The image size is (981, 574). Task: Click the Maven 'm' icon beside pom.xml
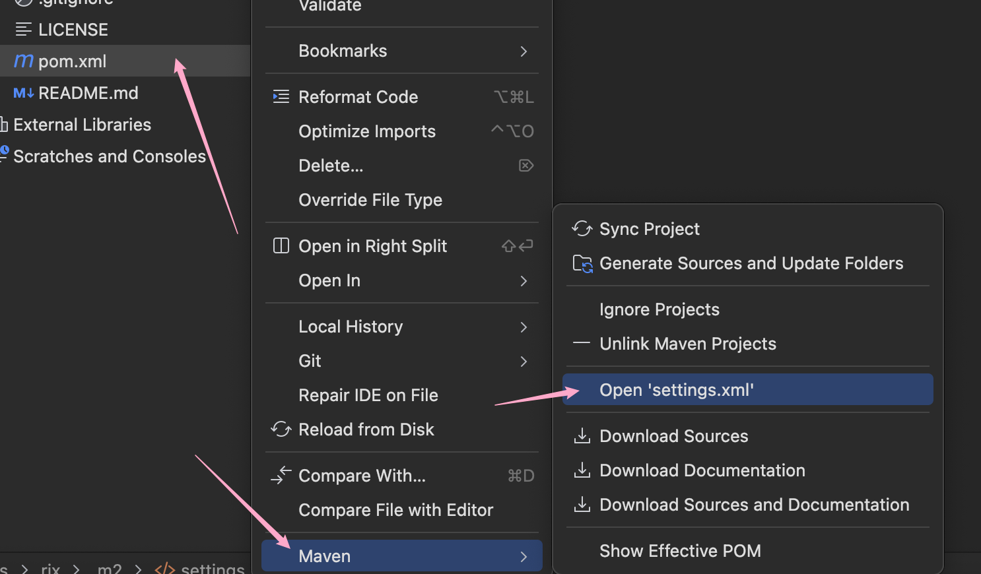pyautogui.click(x=24, y=61)
